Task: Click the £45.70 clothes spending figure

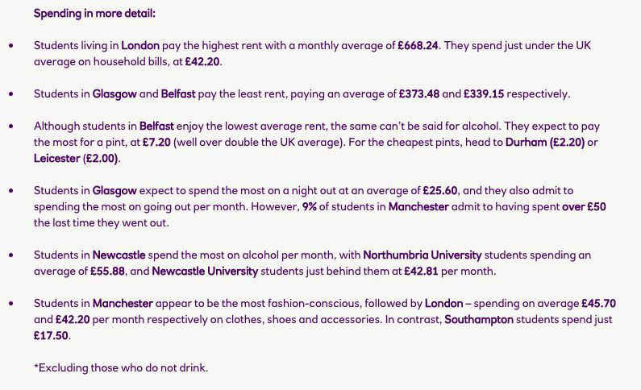Action: click(598, 304)
